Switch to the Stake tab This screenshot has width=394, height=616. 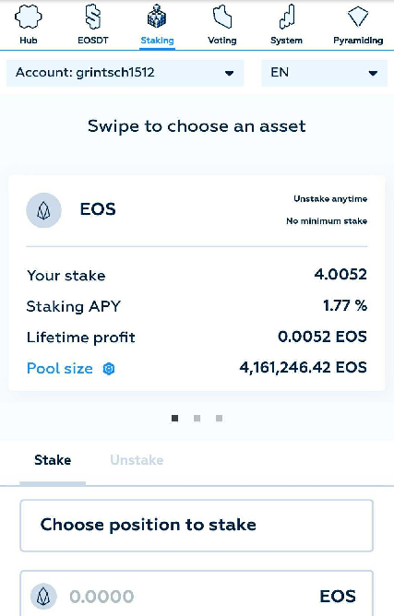pyautogui.click(x=53, y=460)
